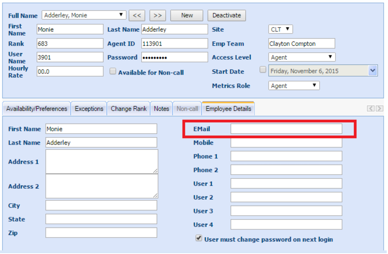Click into the EMail input field
388x254 pixels.
click(x=286, y=129)
